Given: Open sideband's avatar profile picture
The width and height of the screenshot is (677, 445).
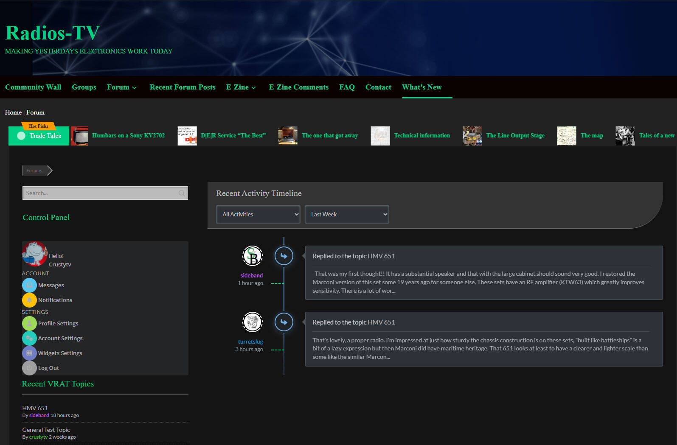Looking at the screenshot, I should click(253, 256).
